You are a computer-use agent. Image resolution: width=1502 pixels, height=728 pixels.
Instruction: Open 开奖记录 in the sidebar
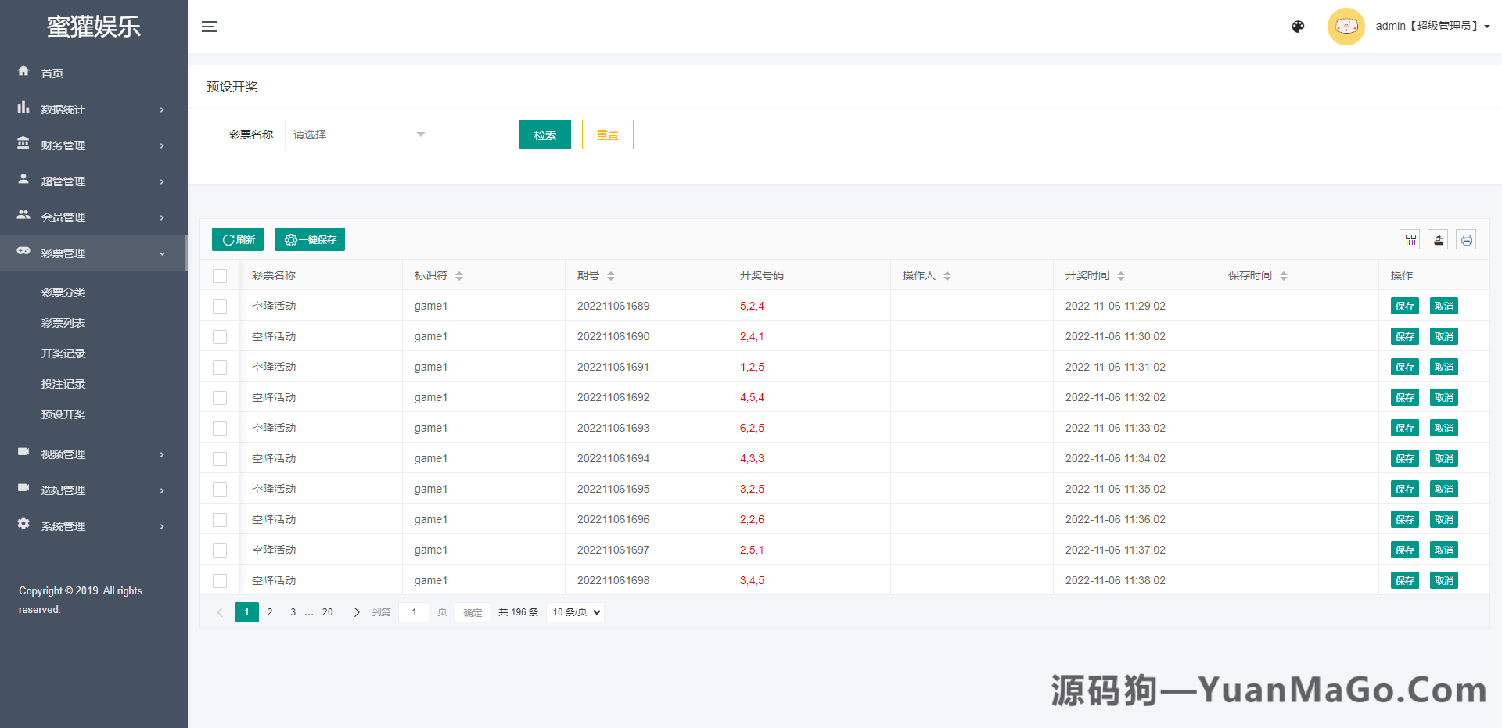click(x=63, y=353)
